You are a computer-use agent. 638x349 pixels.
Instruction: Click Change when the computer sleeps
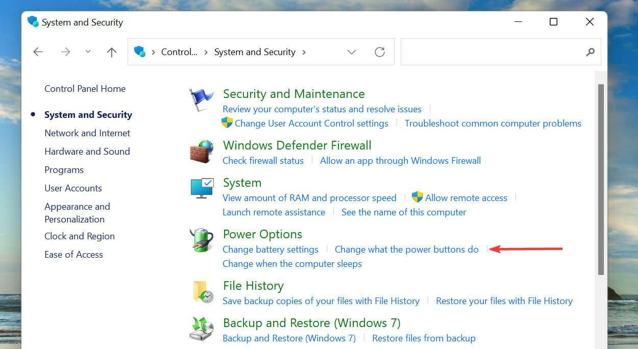292,264
